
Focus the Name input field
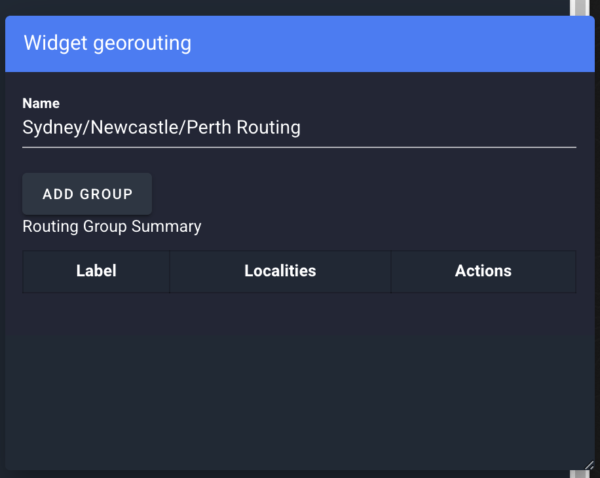pos(299,128)
